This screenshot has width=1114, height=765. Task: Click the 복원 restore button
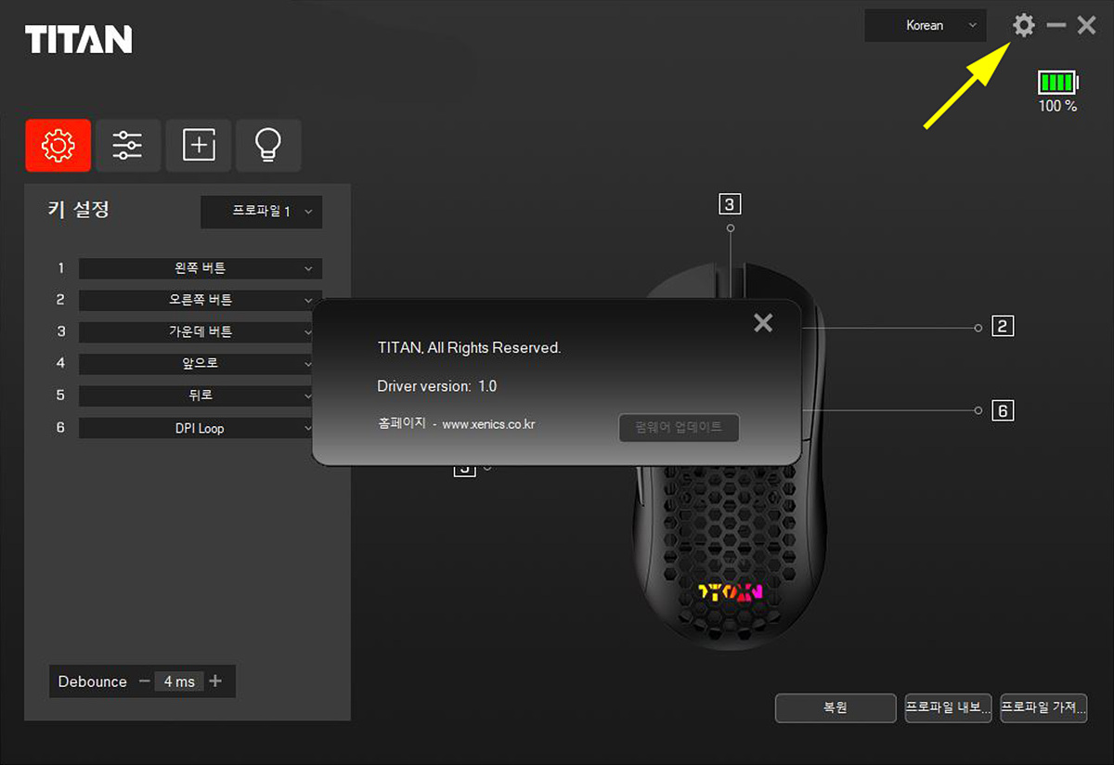coord(835,707)
